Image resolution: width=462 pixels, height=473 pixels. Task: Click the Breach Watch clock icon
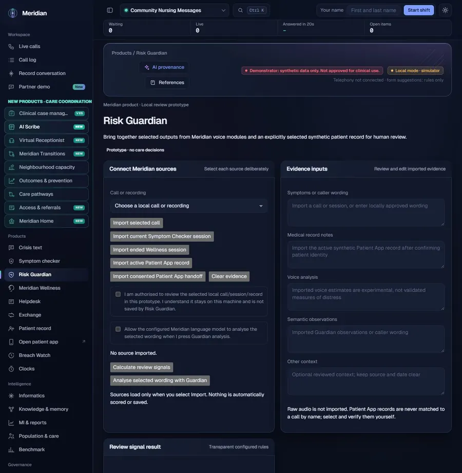(x=11, y=355)
